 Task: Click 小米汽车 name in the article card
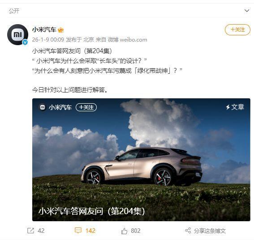[60, 107]
